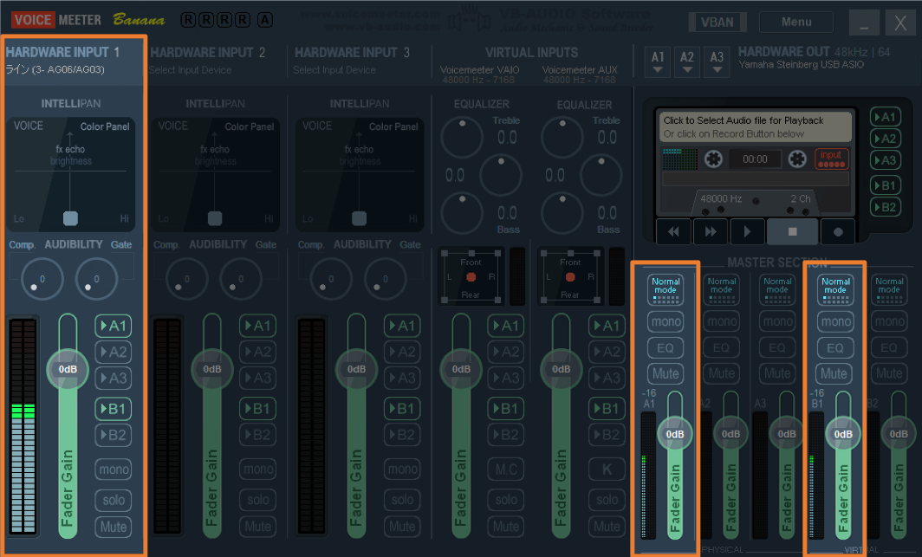Viewport: 922px width, 557px height.
Task: Toggle mono on A1 master bus
Action: click(x=666, y=321)
